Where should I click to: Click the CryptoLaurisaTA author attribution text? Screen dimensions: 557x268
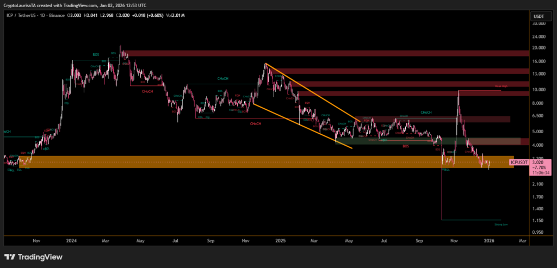[22, 5]
